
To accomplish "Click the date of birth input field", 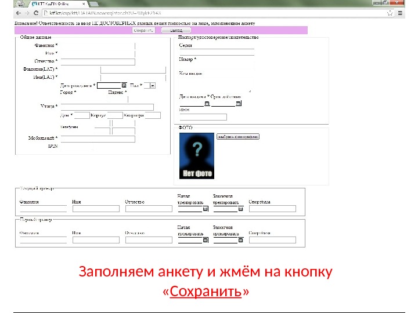I will [x=109, y=85].
